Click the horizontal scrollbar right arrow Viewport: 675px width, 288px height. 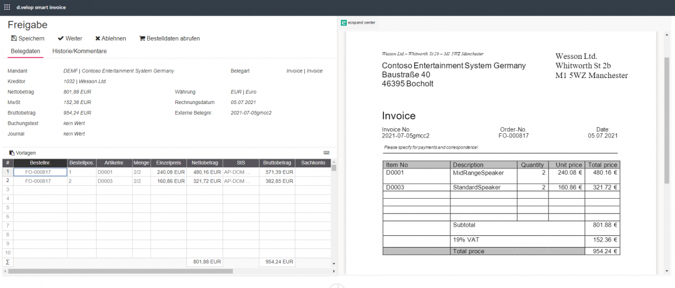[334, 271]
